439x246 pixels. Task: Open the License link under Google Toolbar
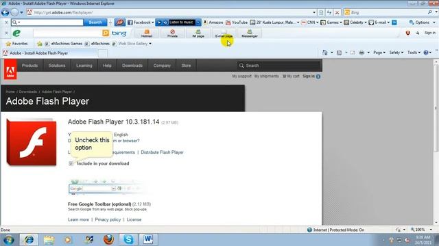(134, 219)
